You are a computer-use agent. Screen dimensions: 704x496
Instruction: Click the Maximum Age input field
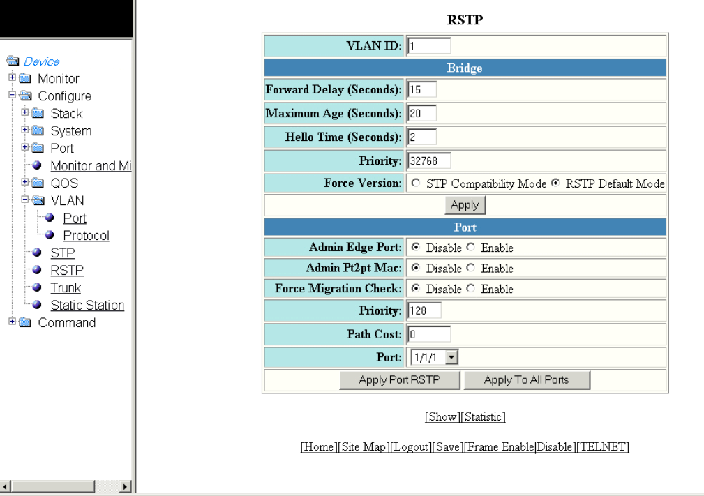point(421,113)
